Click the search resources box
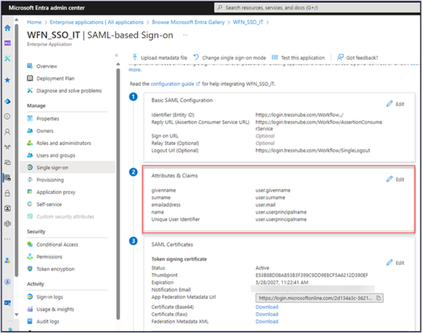422x333 pixels. click(318, 8)
